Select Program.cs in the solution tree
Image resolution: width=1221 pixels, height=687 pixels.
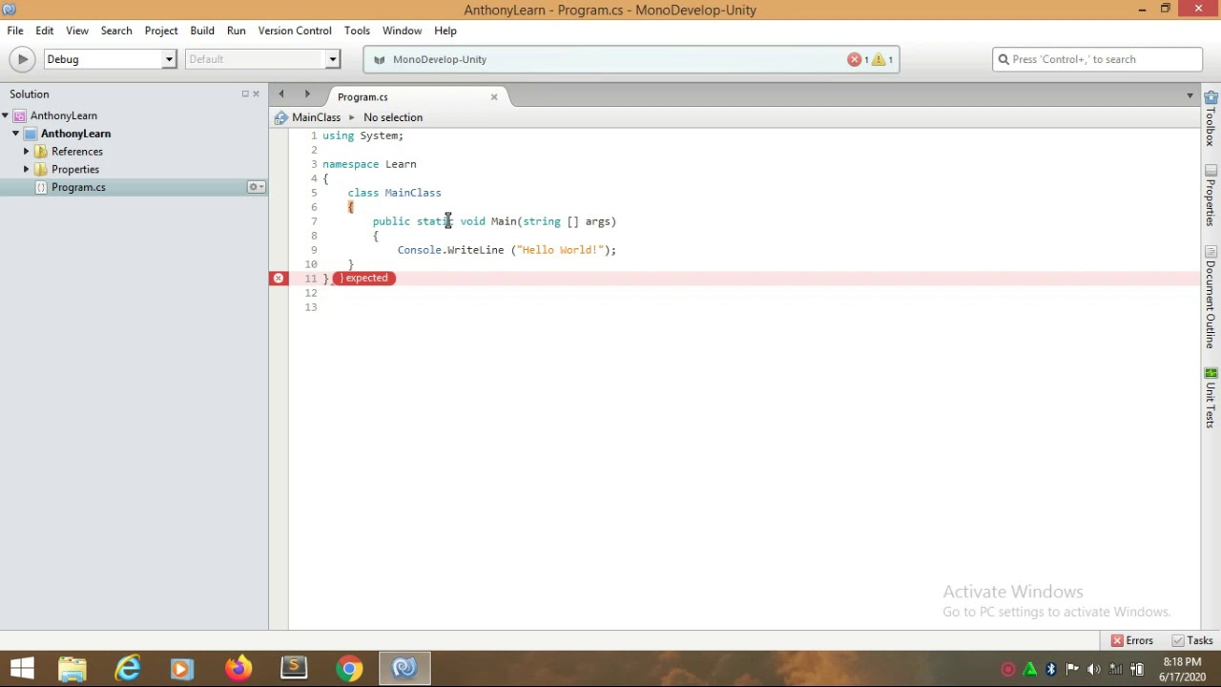78,187
